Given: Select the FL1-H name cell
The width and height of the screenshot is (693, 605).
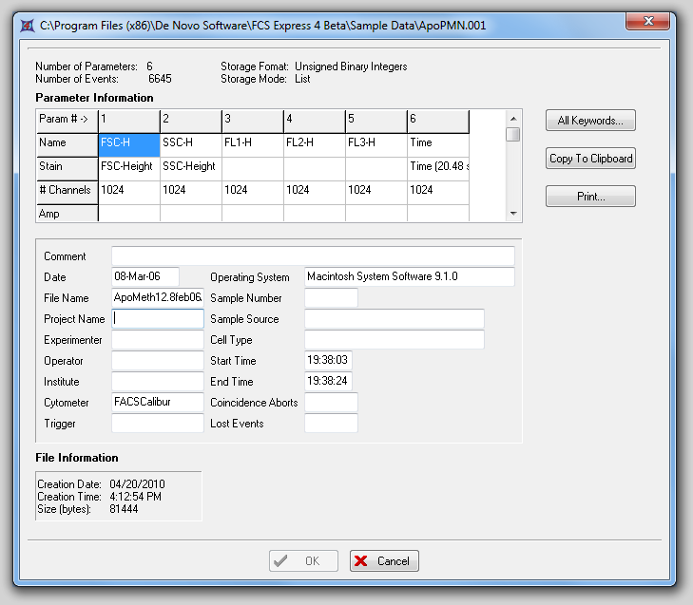Looking at the screenshot, I should pos(253,145).
